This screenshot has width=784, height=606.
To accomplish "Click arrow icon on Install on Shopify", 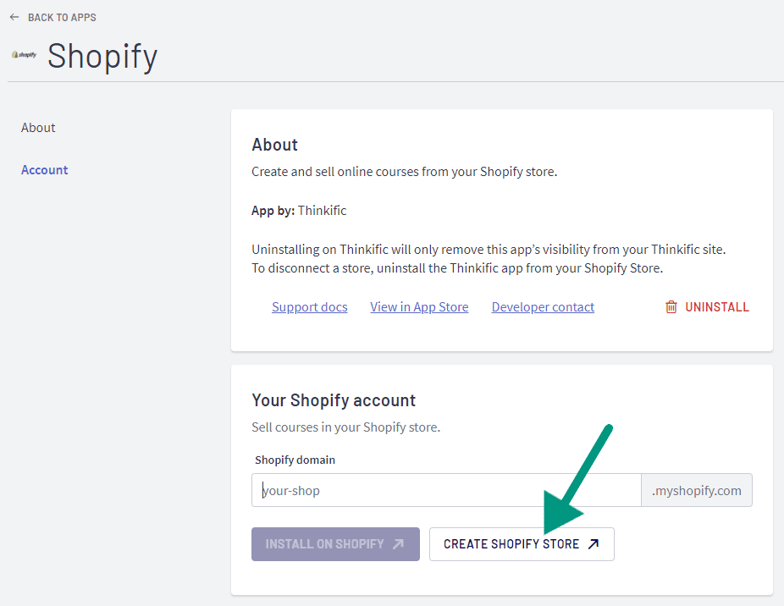I will (398, 544).
